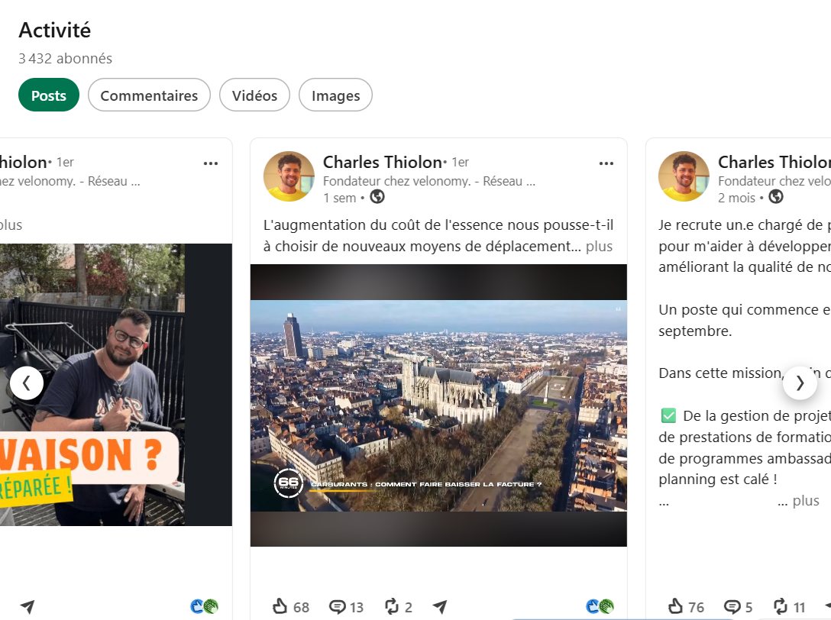This screenshot has width=831, height=620.
Task: Send the leftmost post via paper plane icon
Action: pos(27,607)
